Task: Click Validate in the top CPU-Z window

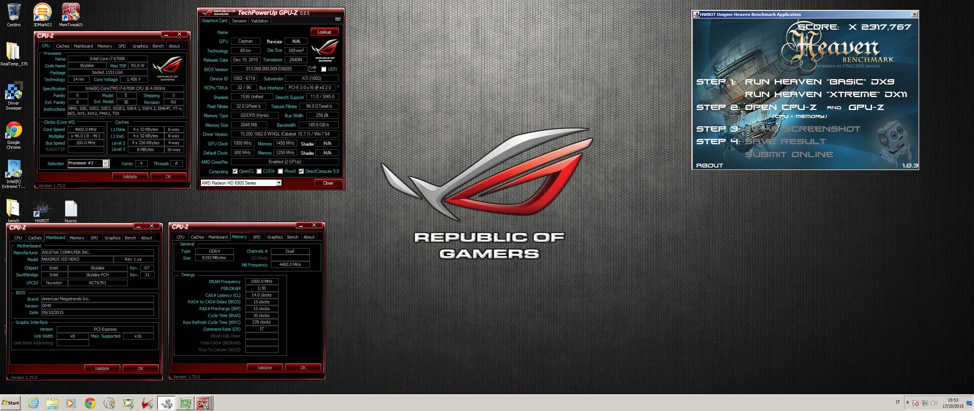Action: [130, 177]
